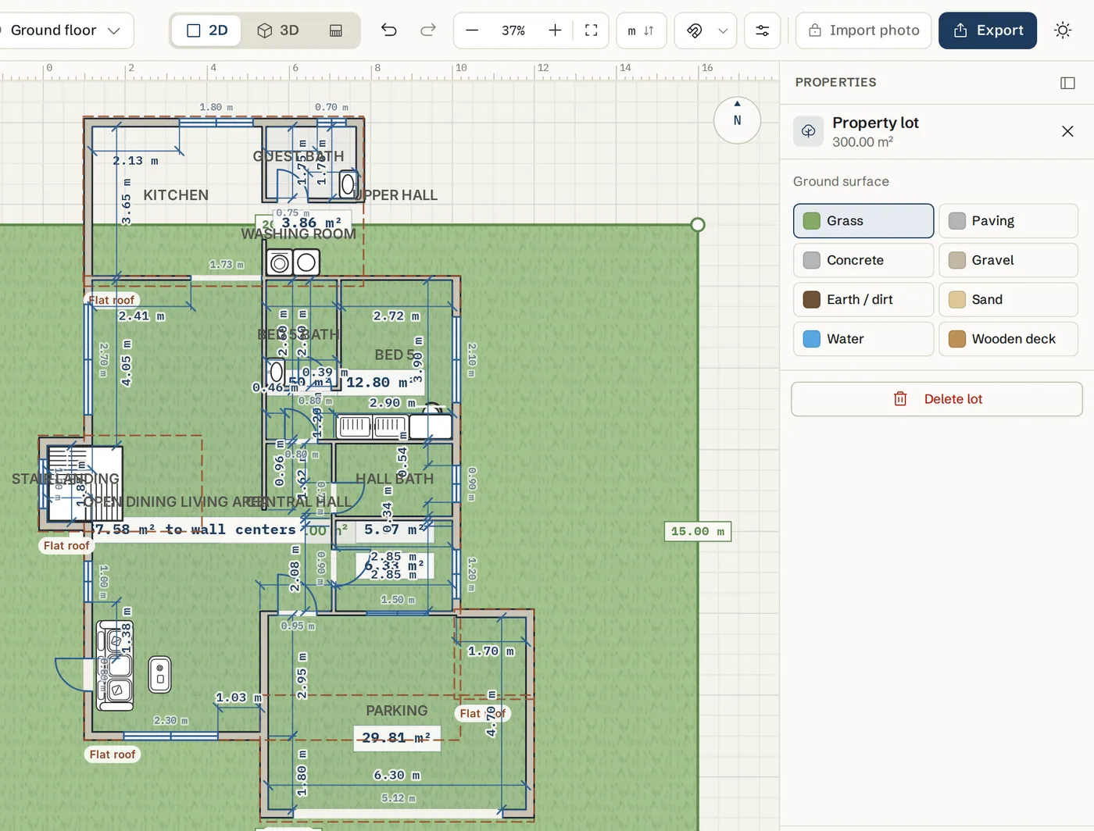The image size is (1094, 831).
Task: Redo the last action
Action: point(428,30)
